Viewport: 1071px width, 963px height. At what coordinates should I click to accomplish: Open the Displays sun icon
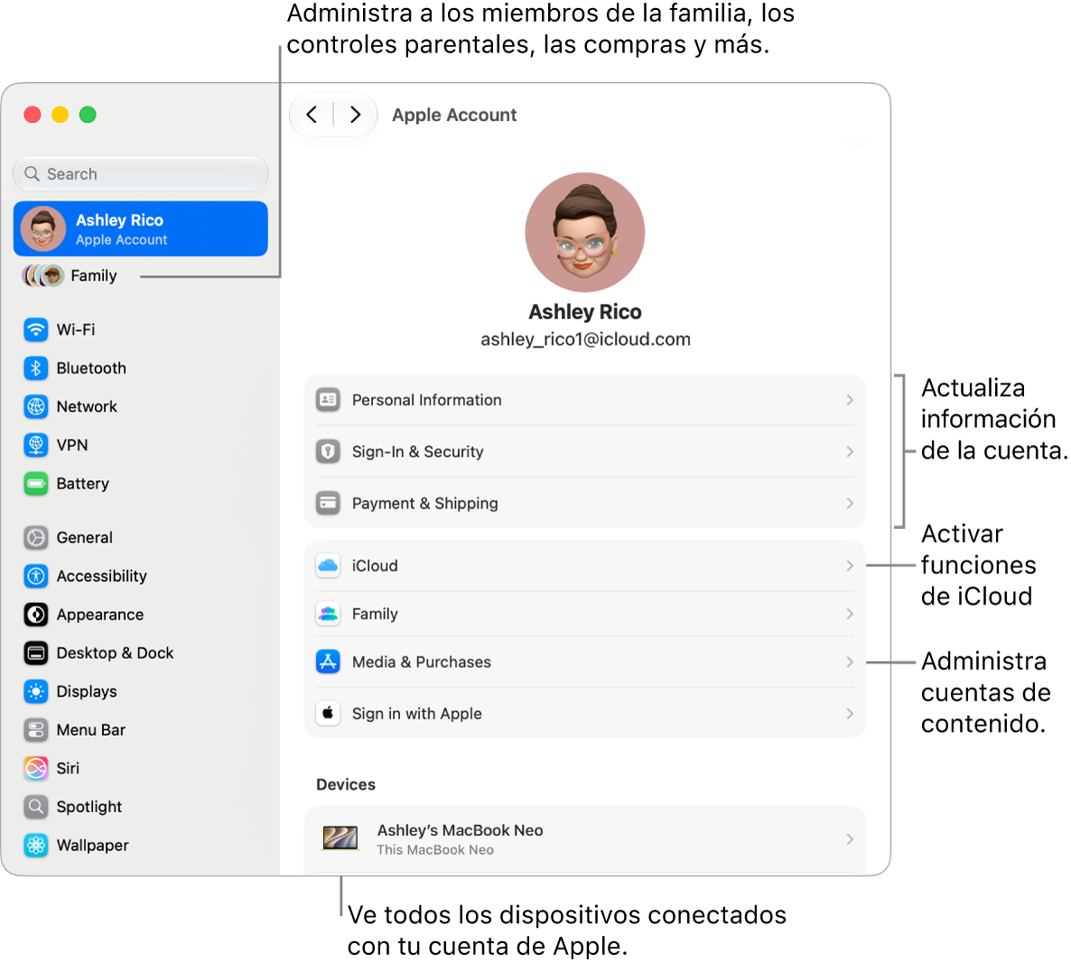click(x=36, y=692)
